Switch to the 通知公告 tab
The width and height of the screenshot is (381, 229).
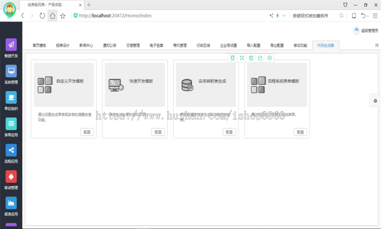click(110, 45)
